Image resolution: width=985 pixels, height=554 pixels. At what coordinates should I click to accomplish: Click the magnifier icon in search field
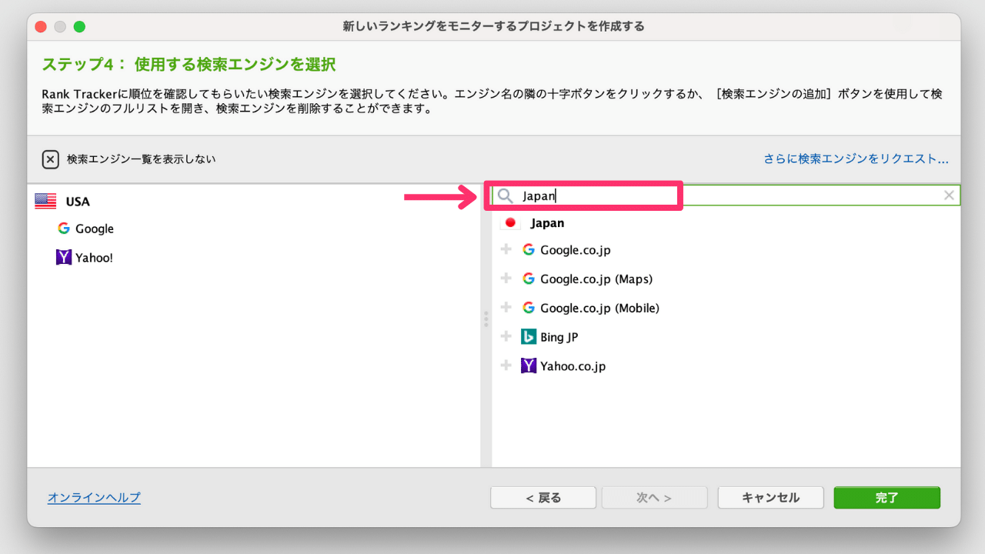505,195
